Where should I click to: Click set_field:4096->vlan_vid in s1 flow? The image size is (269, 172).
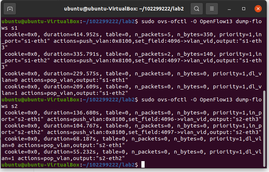[x=174, y=41]
